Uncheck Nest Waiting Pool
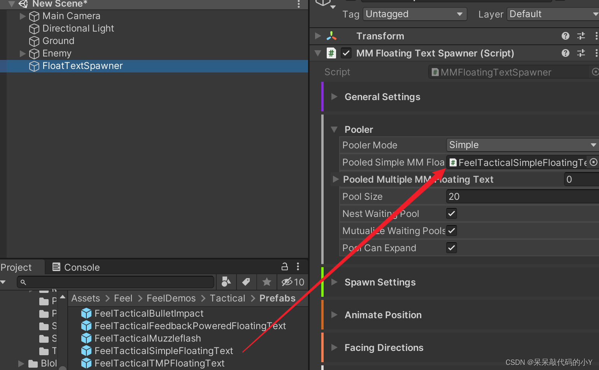This screenshot has width=599, height=370. point(451,213)
